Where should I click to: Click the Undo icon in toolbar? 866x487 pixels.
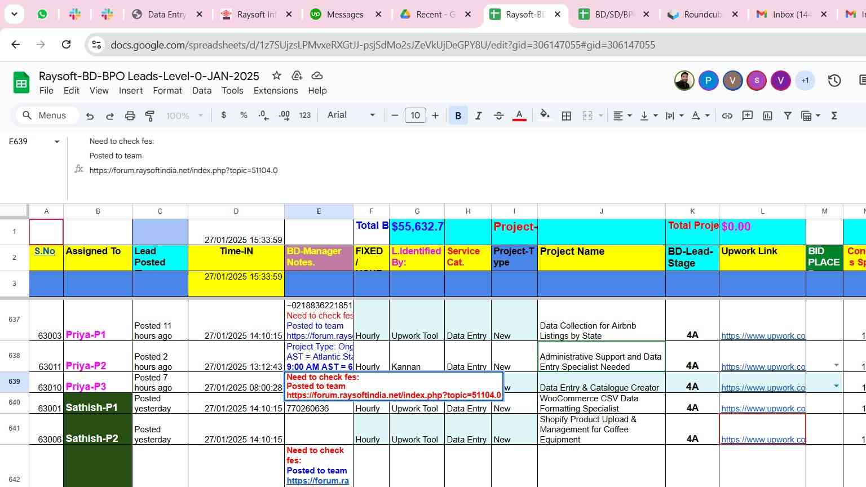[90, 116]
